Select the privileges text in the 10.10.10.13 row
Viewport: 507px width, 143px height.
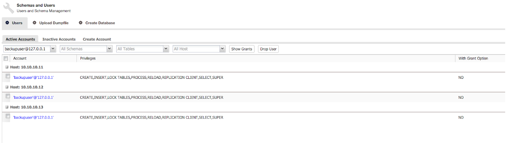151,117
